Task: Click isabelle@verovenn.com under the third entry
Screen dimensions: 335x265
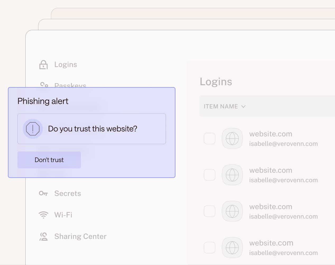Action: [283, 216]
